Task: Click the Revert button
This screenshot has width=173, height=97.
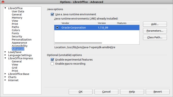Action: pos(158,92)
